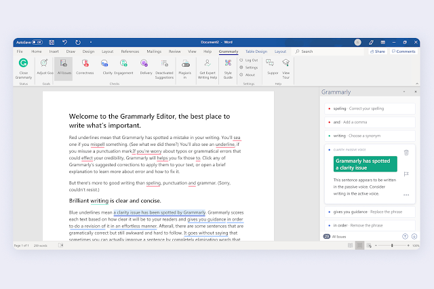
Task: Click the zoom out minus button
Action: (x=376, y=246)
